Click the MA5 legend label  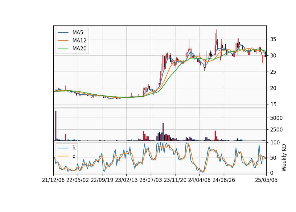coord(78,33)
